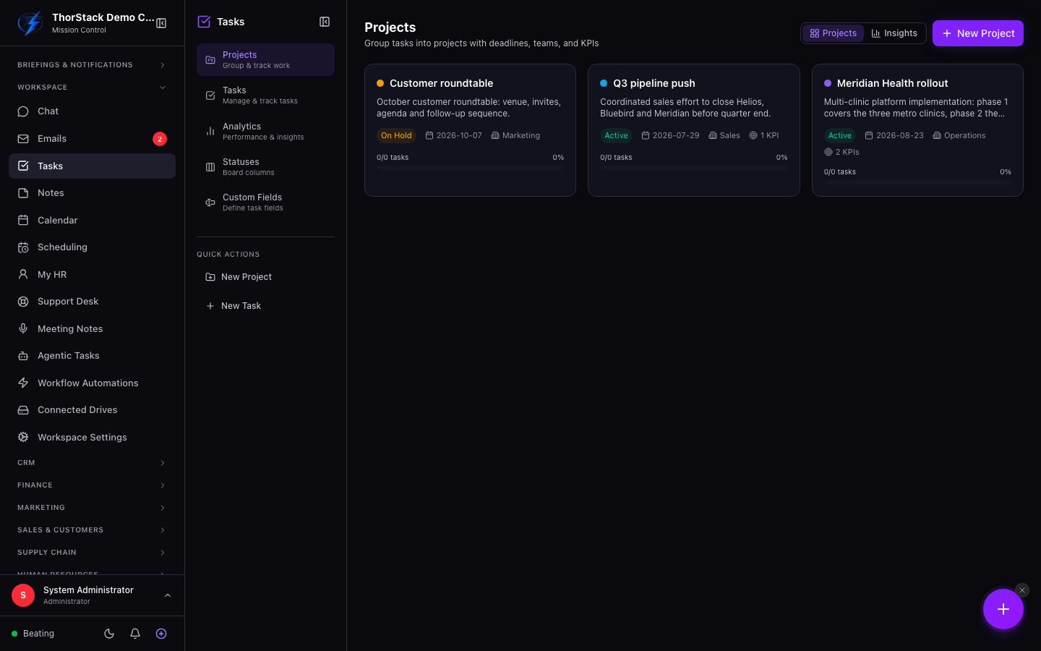Open Agentic Tasks robot icon
This screenshot has height=651, width=1041.
tap(23, 356)
